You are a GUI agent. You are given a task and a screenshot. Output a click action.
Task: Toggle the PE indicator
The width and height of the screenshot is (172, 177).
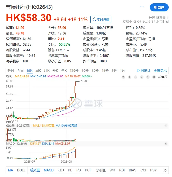coord(70,170)
